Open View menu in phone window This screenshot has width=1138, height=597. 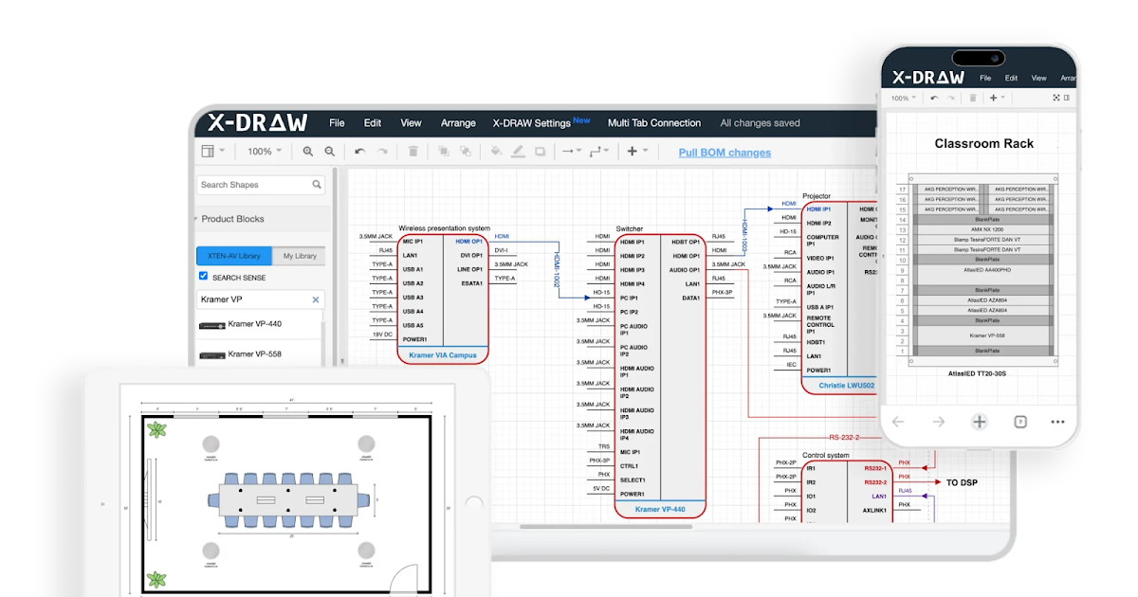[1039, 78]
